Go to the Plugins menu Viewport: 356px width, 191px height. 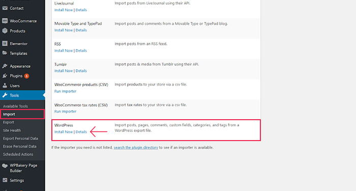tap(16, 76)
